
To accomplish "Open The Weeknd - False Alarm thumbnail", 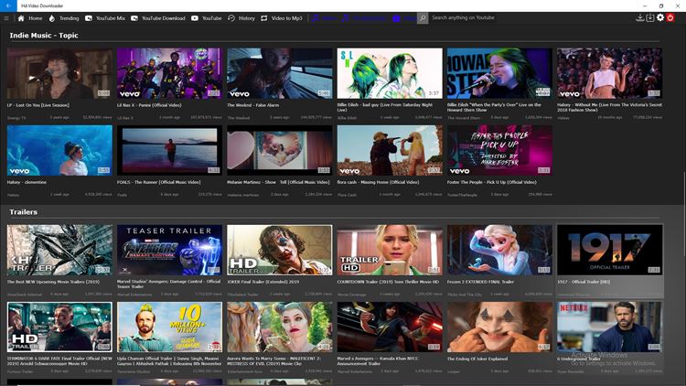I will [280, 73].
